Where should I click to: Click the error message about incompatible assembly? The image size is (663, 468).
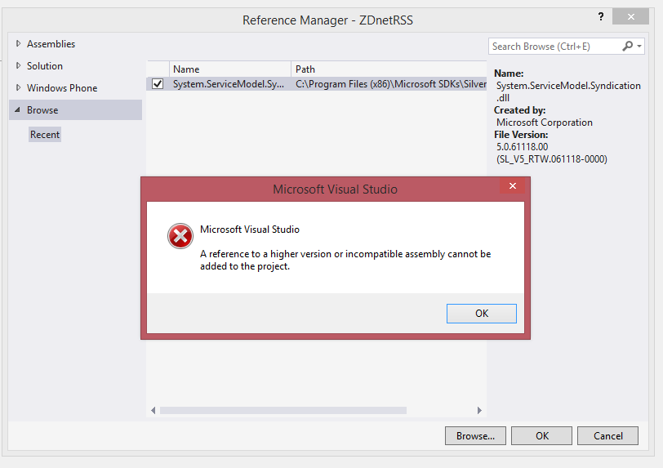tap(345, 260)
